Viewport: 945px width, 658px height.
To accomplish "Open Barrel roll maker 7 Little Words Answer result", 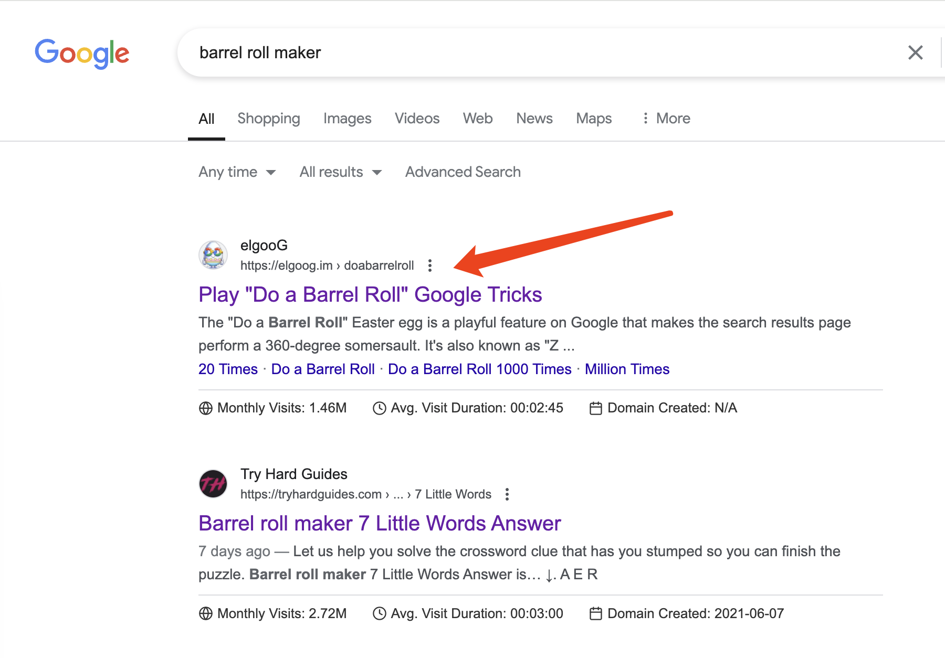I will [x=380, y=524].
